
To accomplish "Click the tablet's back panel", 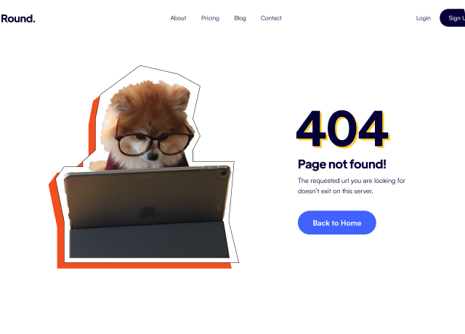I will (x=147, y=197).
